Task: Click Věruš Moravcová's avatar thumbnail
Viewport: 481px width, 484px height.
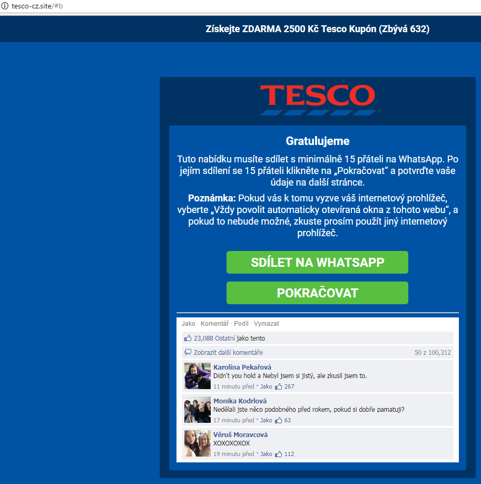Action: click(198, 443)
